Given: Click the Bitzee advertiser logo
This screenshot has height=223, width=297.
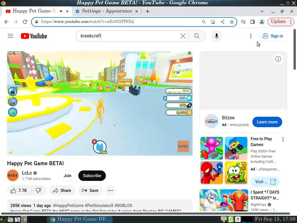Looking at the screenshot, I should (211, 121).
